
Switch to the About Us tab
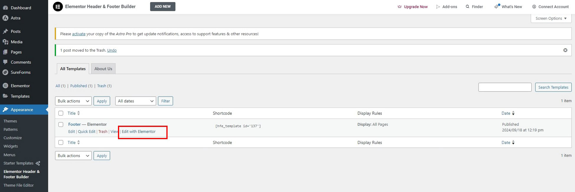(x=103, y=69)
